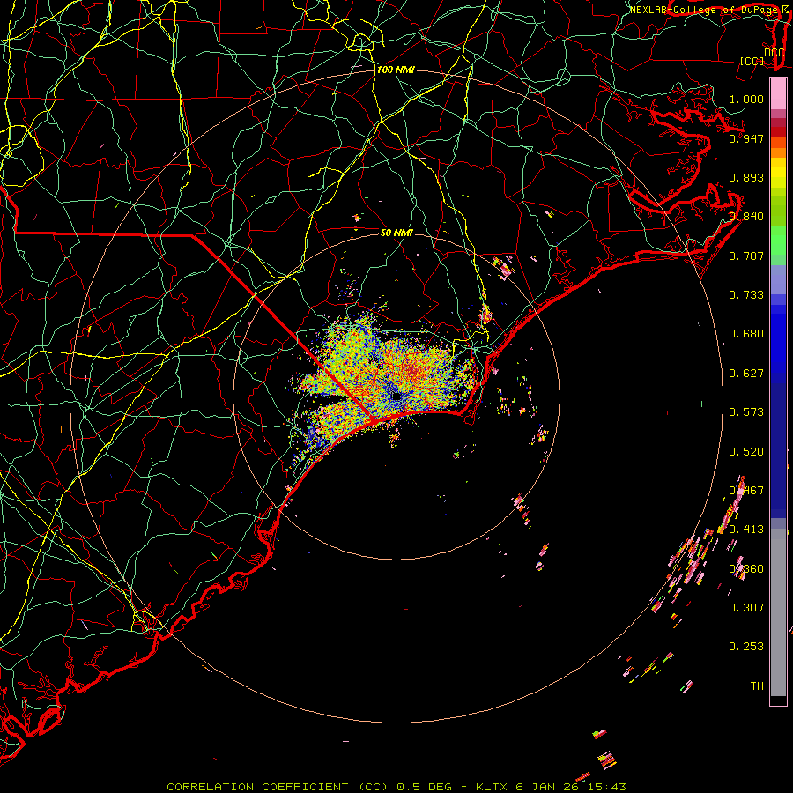This screenshot has height=793, width=793.
Task: Click the 0.947 scale label
Action: click(x=746, y=138)
